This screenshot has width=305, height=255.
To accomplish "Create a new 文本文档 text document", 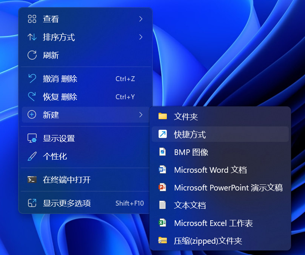I will coord(190,205).
